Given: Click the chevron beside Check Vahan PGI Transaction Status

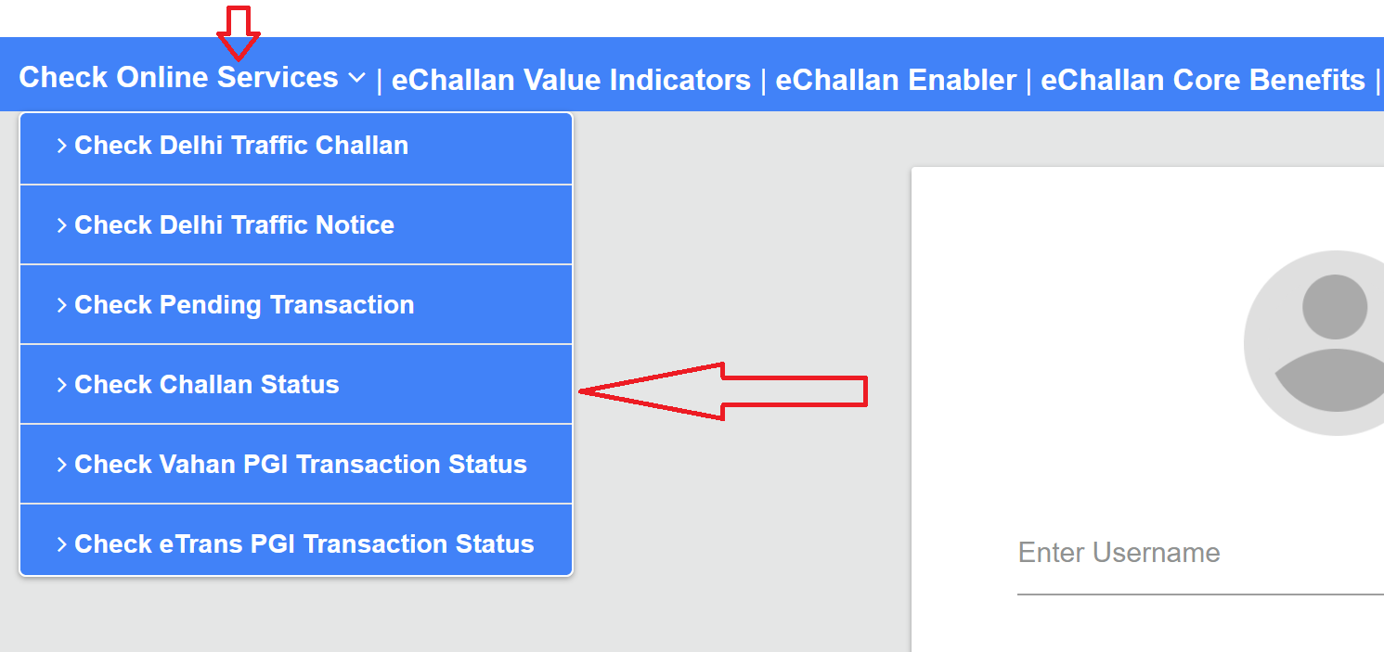Looking at the screenshot, I should 61,464.
